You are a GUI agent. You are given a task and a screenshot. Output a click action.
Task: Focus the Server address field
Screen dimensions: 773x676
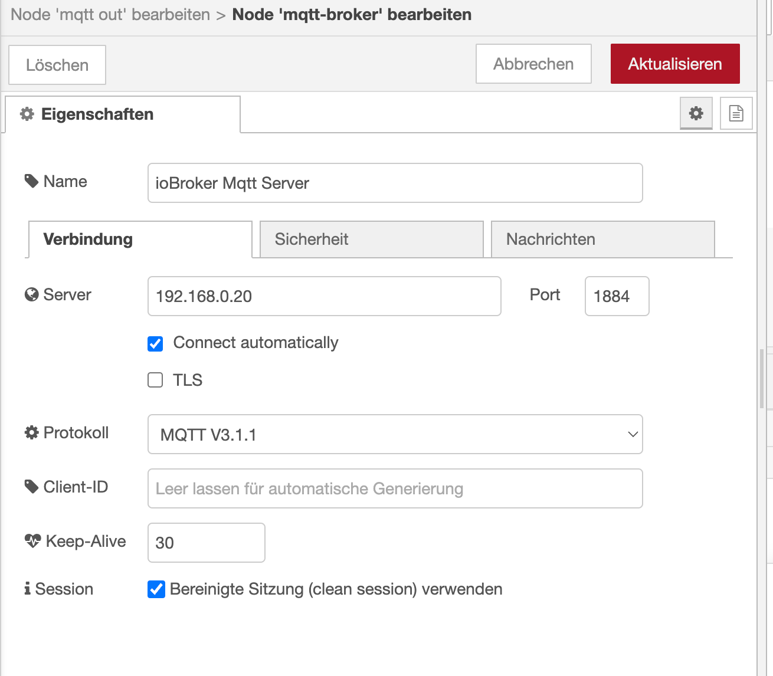click(324, 296)
